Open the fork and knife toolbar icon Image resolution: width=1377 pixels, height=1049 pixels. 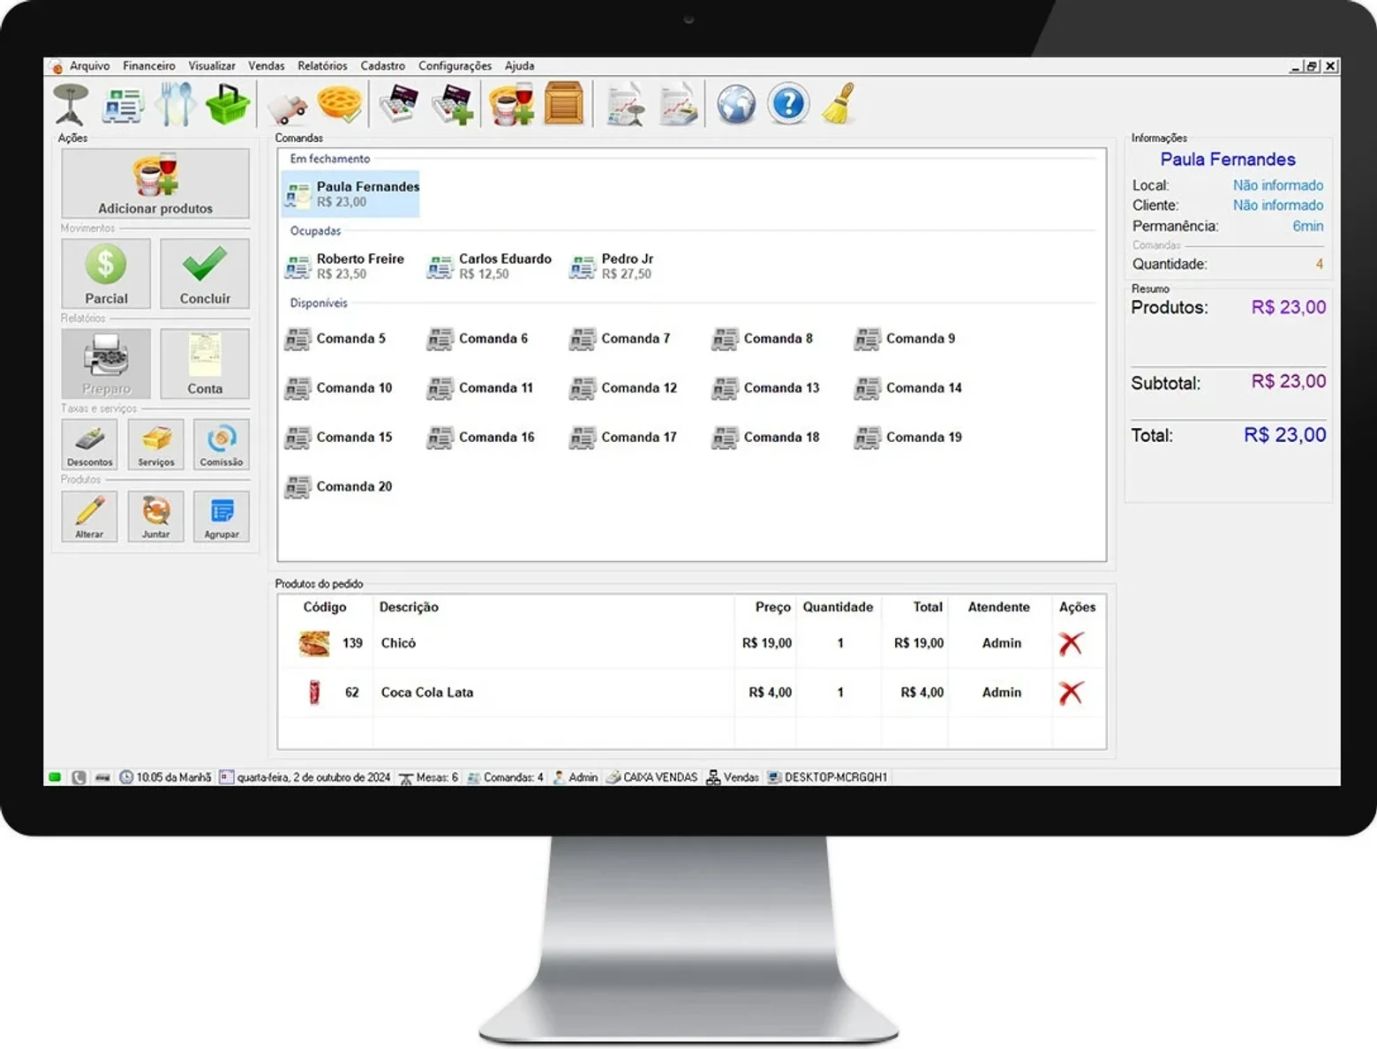pyautogui.click(x=176, y=104)
